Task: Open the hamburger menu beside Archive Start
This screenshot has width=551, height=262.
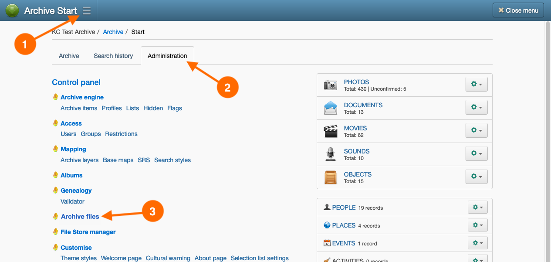Action: point(87,11)
